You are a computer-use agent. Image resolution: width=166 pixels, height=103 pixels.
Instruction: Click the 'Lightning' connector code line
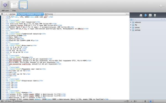[33, 64]
